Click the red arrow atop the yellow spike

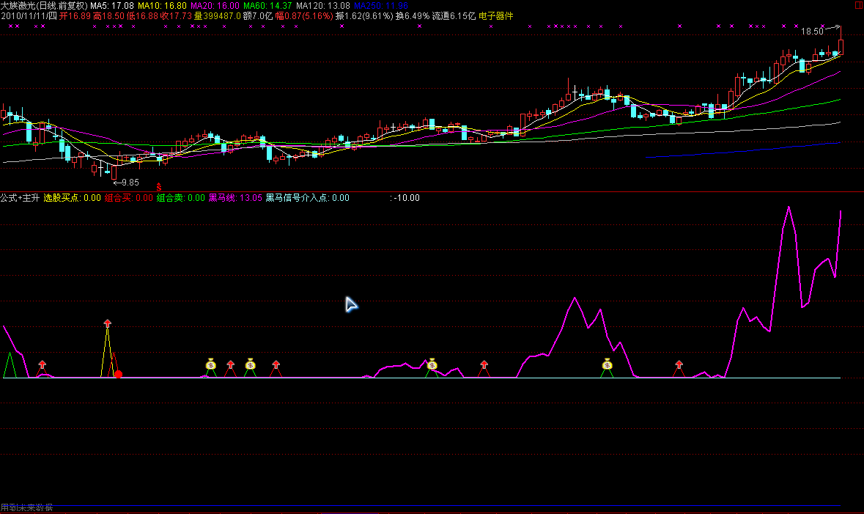click(108, 323)
